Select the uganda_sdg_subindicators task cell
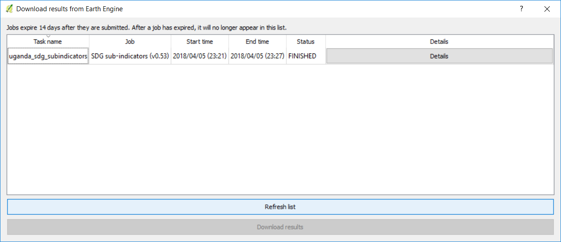 pyautogui.click(x=48, y=56)
